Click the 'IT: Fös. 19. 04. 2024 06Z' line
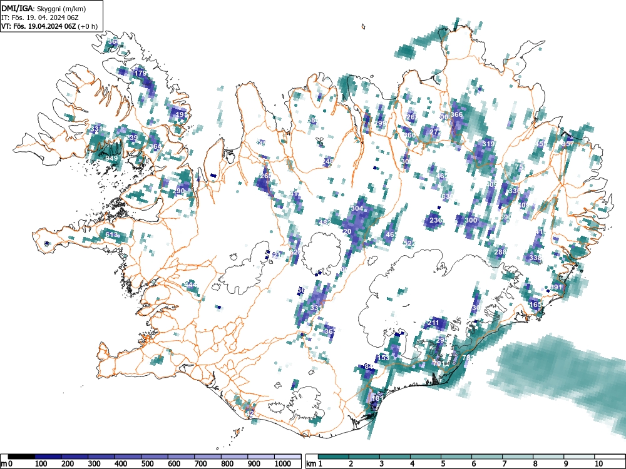Viewport: 626px width, 469px height. click(x=40, y=18)
